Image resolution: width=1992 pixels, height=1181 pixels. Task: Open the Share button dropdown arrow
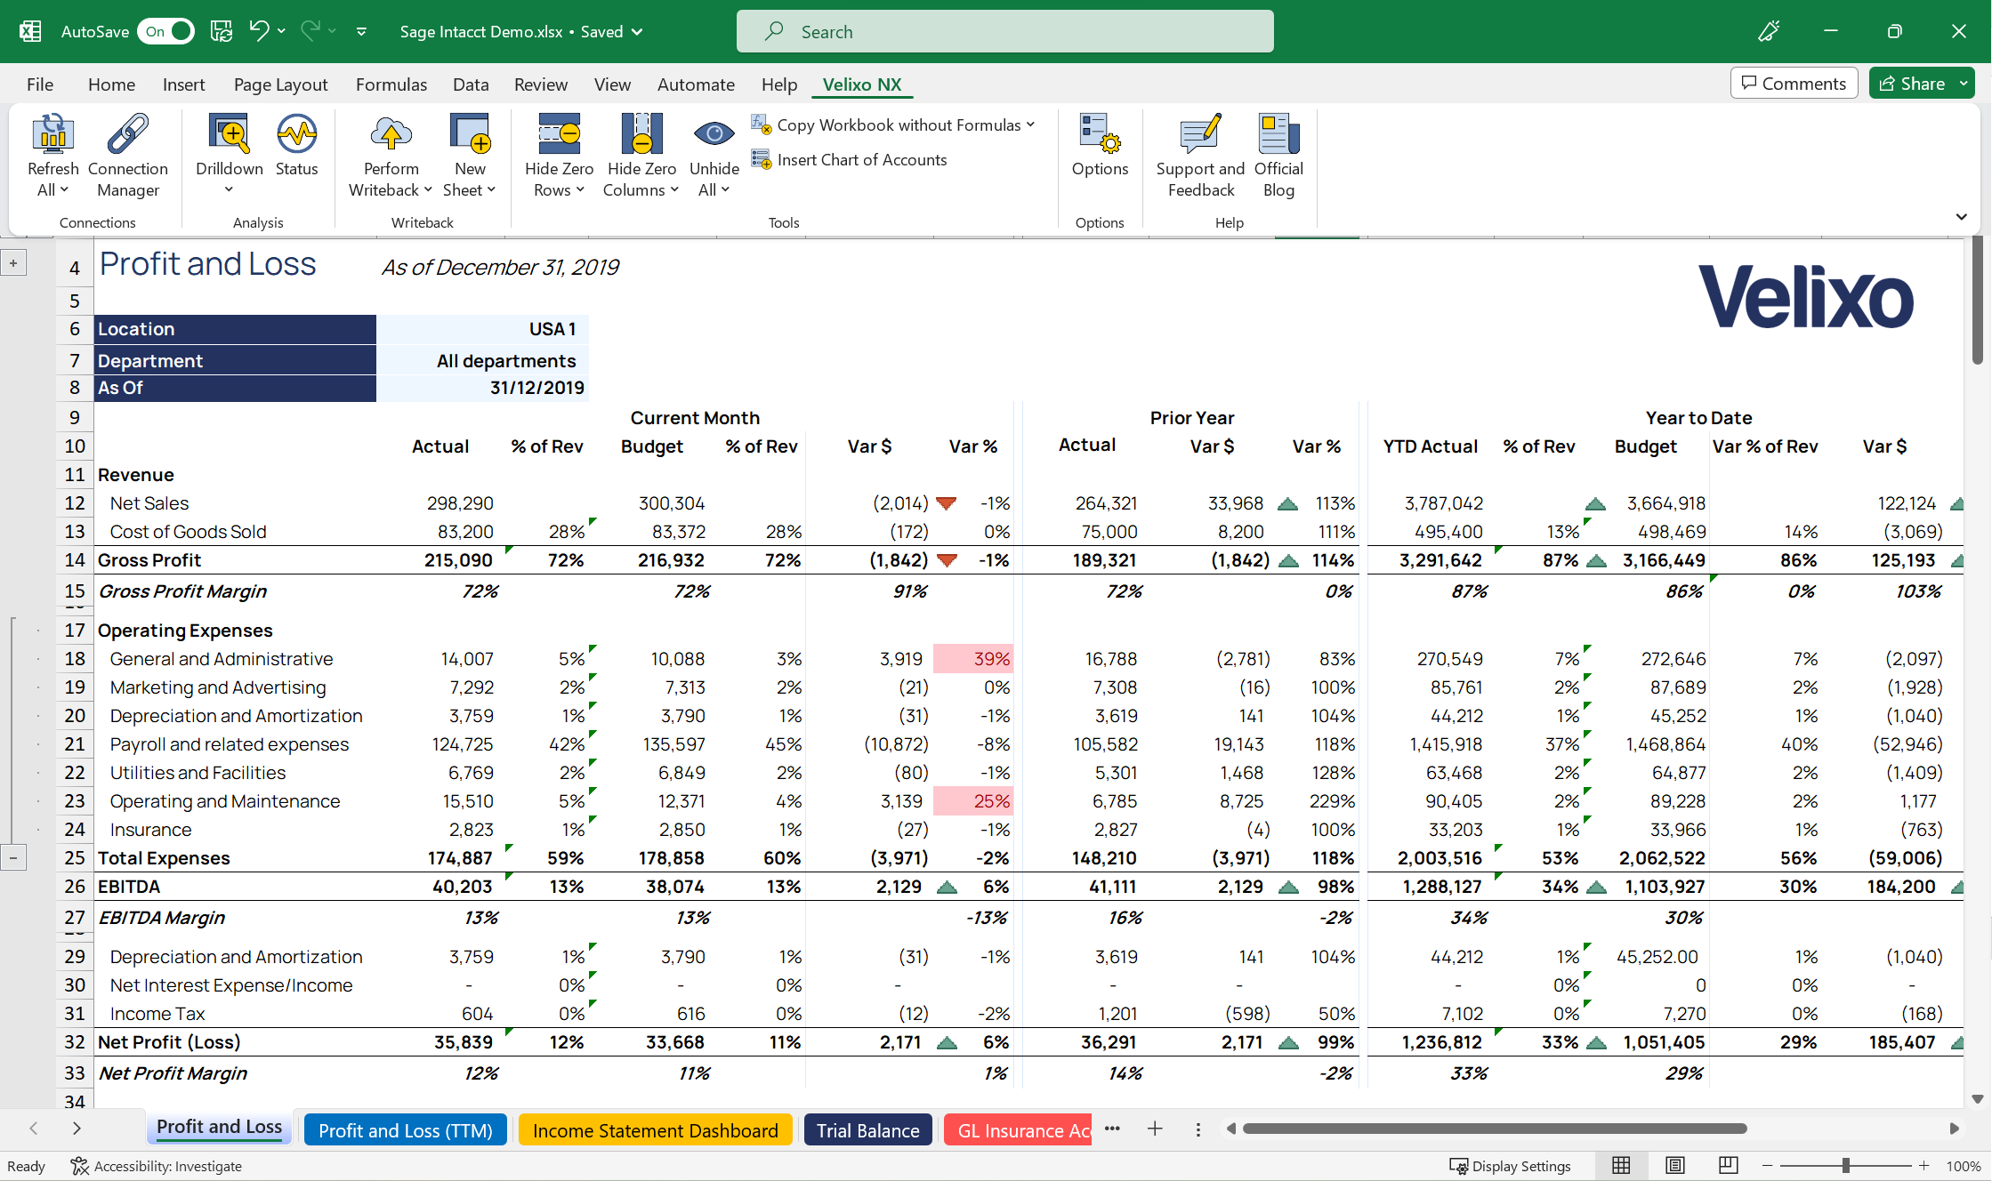tap(1964, 83)
